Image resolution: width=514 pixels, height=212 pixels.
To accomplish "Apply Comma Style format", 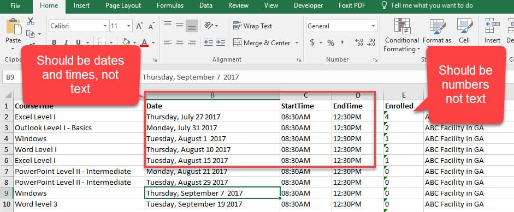I will coord(342,42).
